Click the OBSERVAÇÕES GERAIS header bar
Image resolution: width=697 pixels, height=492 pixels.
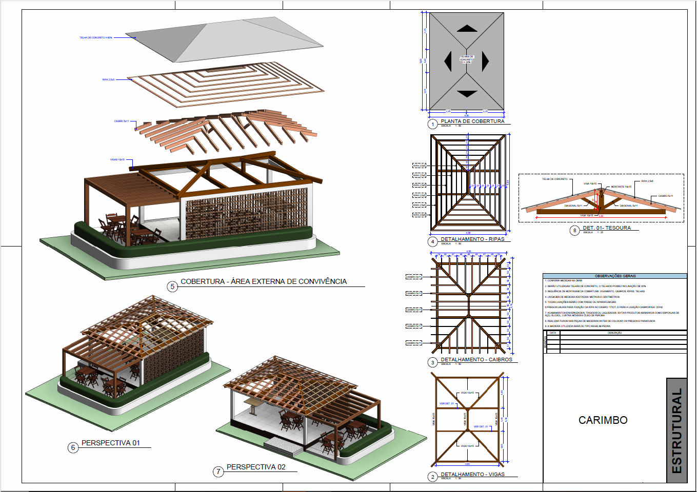pyautogui.click(x=614, y=276)
